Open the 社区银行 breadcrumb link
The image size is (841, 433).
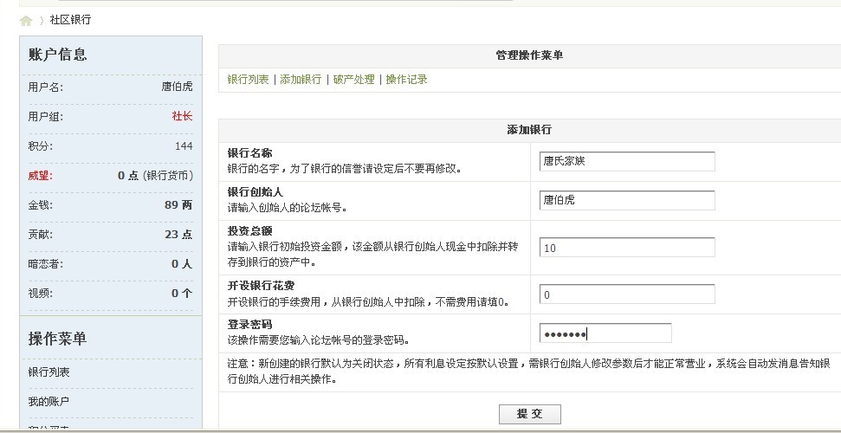(x=70, y=20)
